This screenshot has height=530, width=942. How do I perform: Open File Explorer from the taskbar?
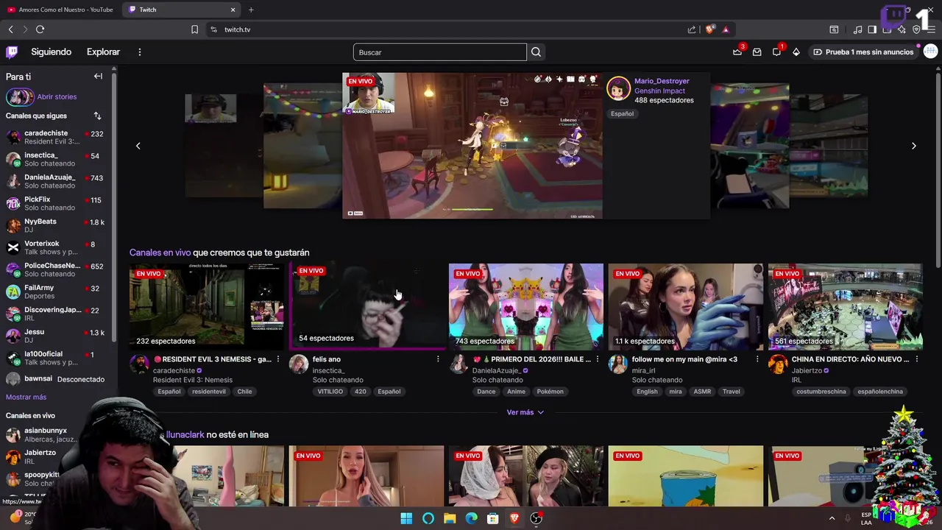click(x=450, y=518)
